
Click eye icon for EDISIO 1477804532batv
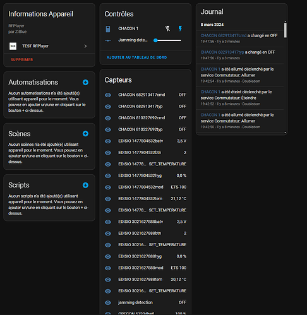108,141
